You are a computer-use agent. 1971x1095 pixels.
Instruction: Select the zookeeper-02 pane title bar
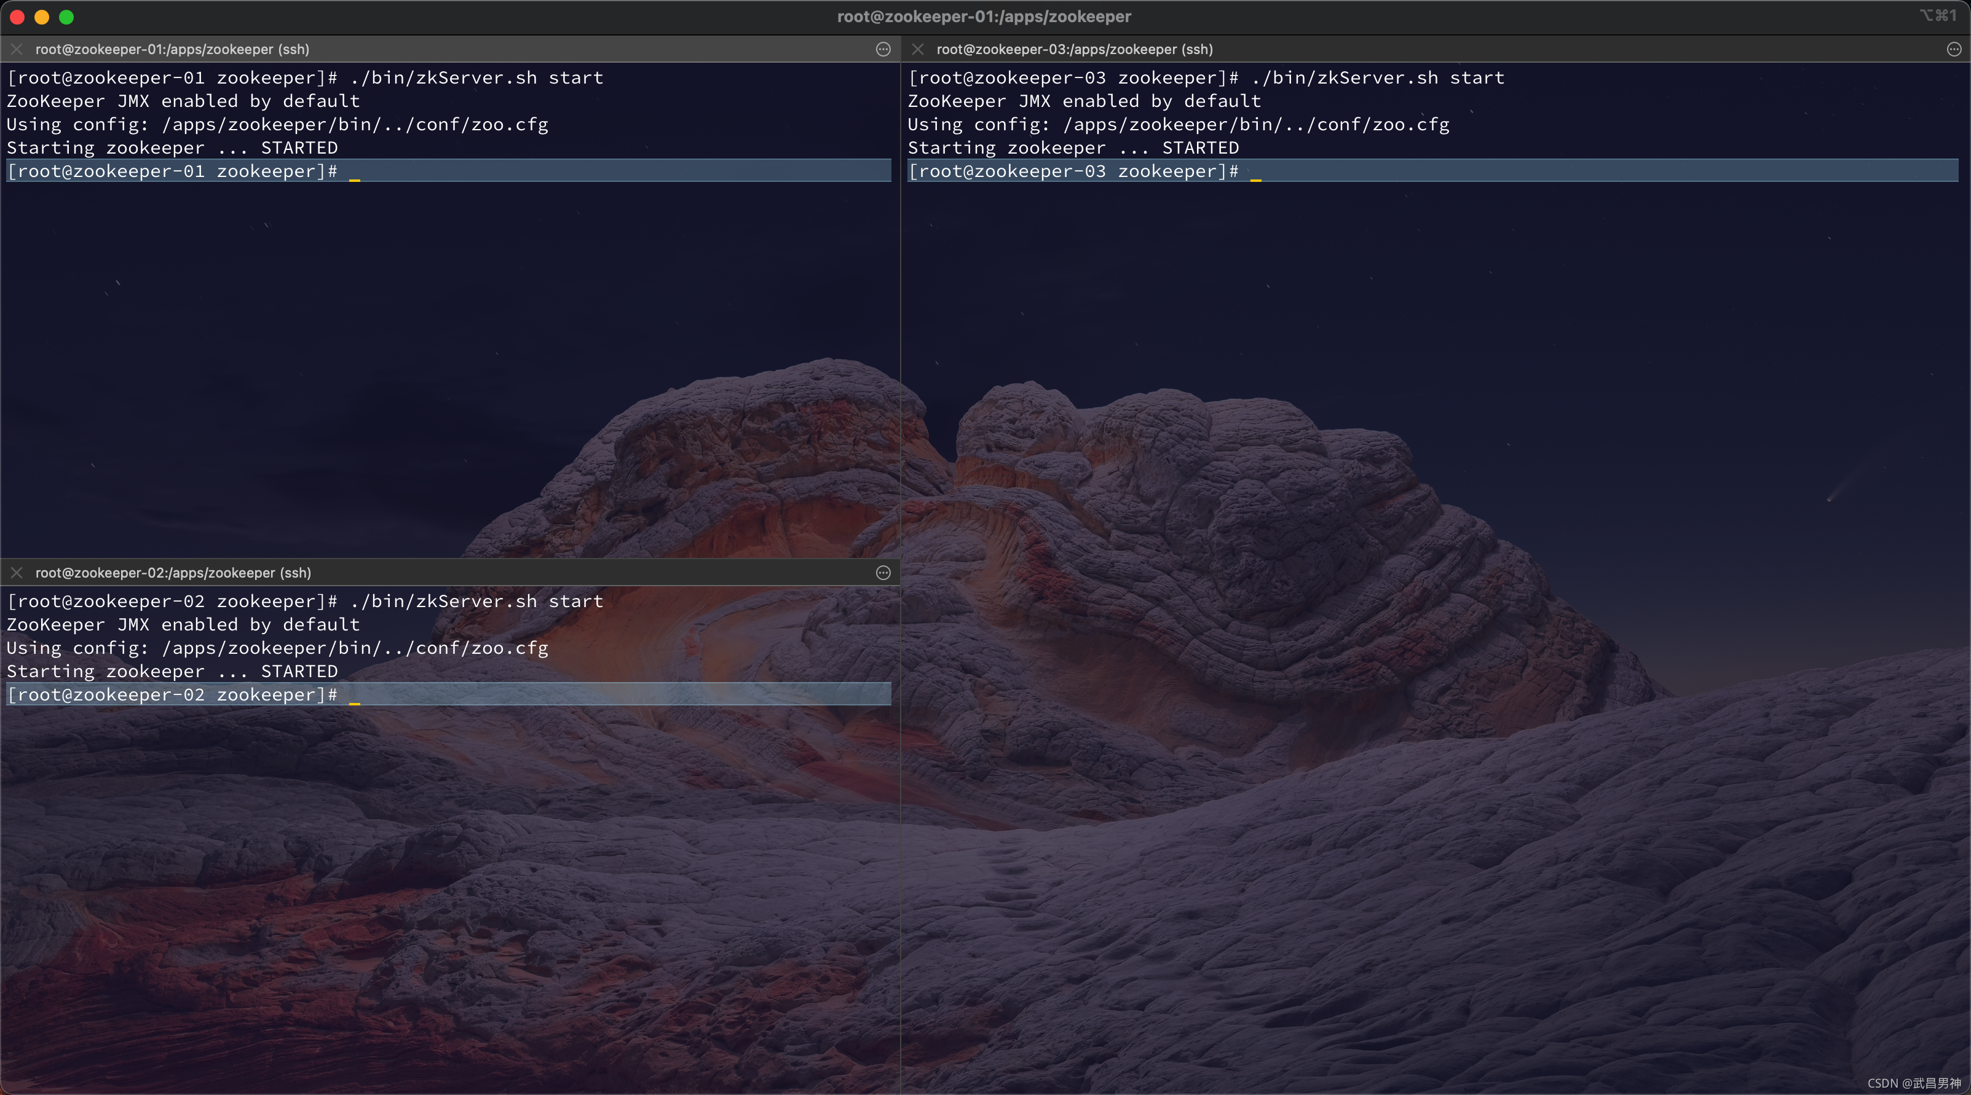[x=173, y=573]
